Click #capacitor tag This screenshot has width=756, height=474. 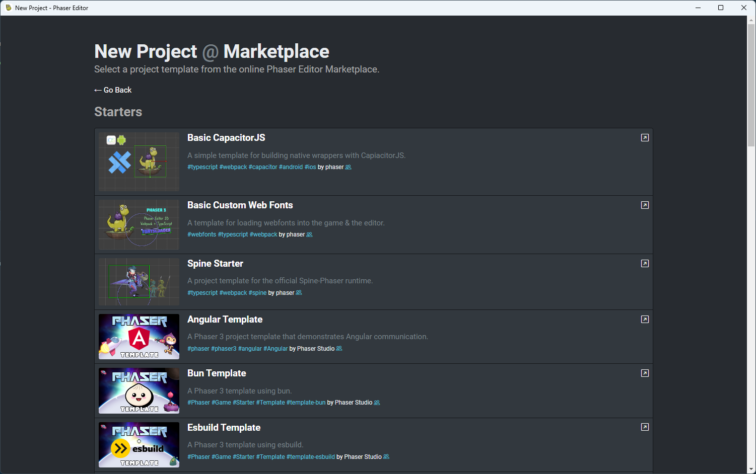[x=263, y=167]
